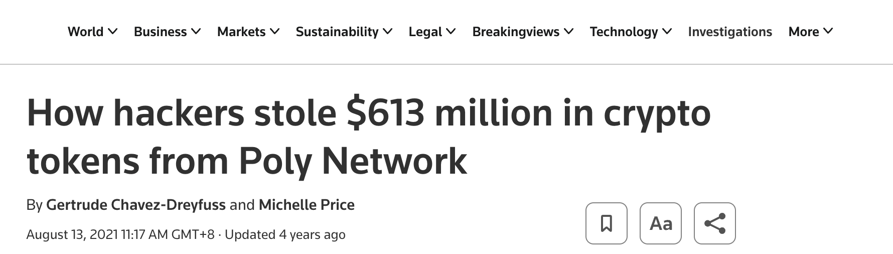Click the arrow next to Legal

point(451,32)
